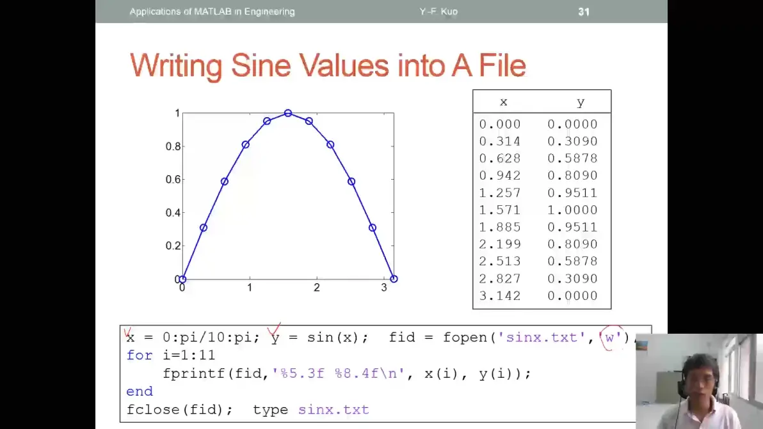Viewport: 763px width, 429px height.
Task: Click "0.5878" in the 2.513 row
Action: 572,261
